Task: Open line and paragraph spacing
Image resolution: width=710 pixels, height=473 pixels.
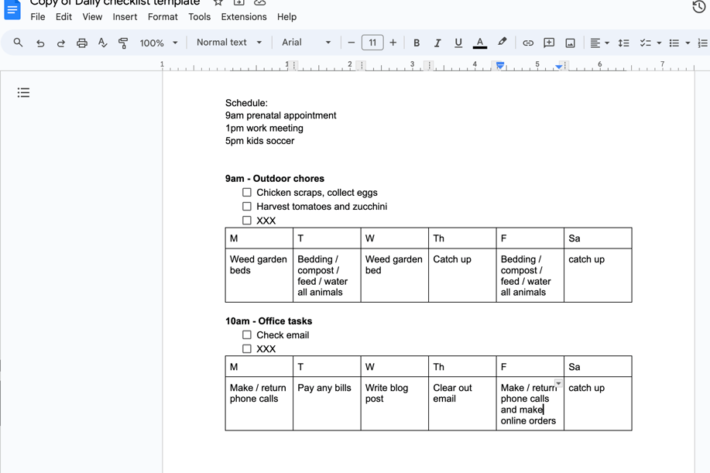Action: tap(623, 43)
